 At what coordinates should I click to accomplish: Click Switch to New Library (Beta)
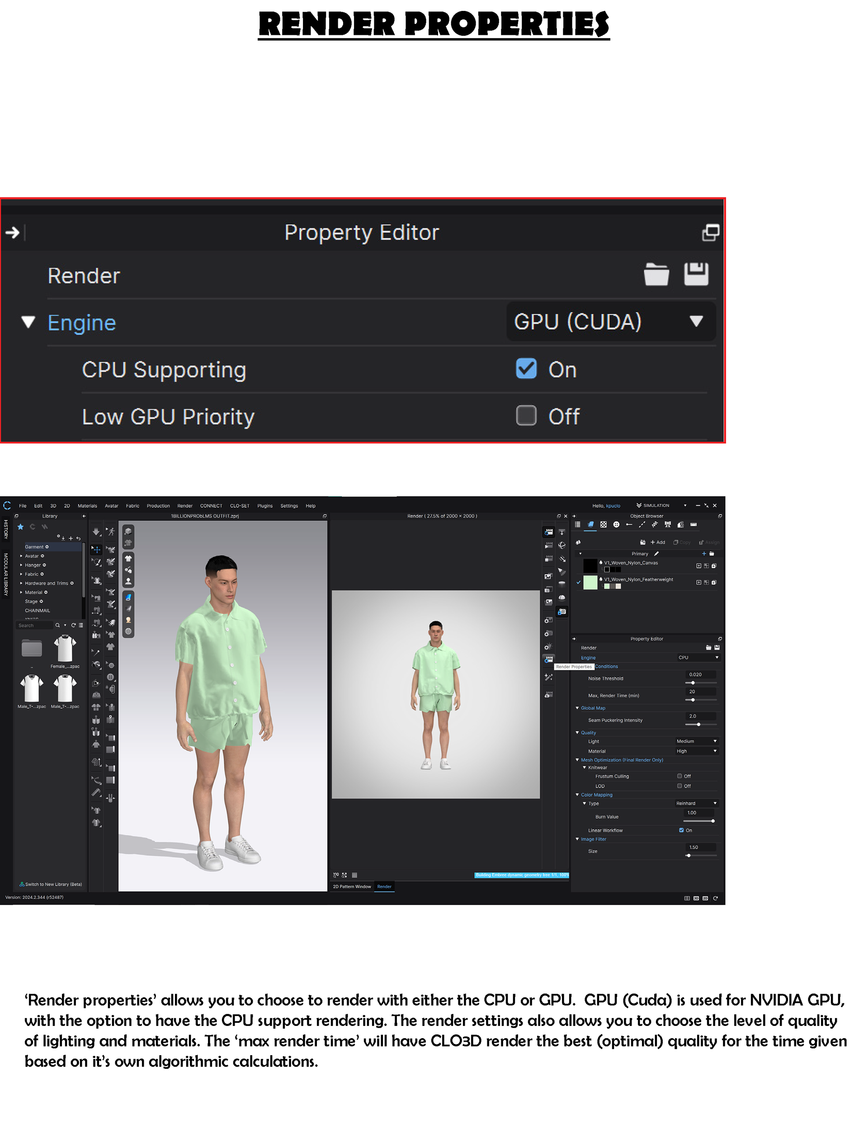(51, 884)
